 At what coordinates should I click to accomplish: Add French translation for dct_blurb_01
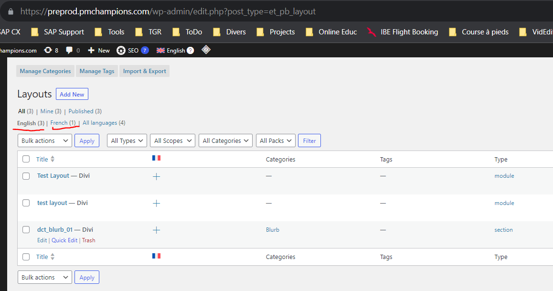pyautogui.click(x=156, y=230)
